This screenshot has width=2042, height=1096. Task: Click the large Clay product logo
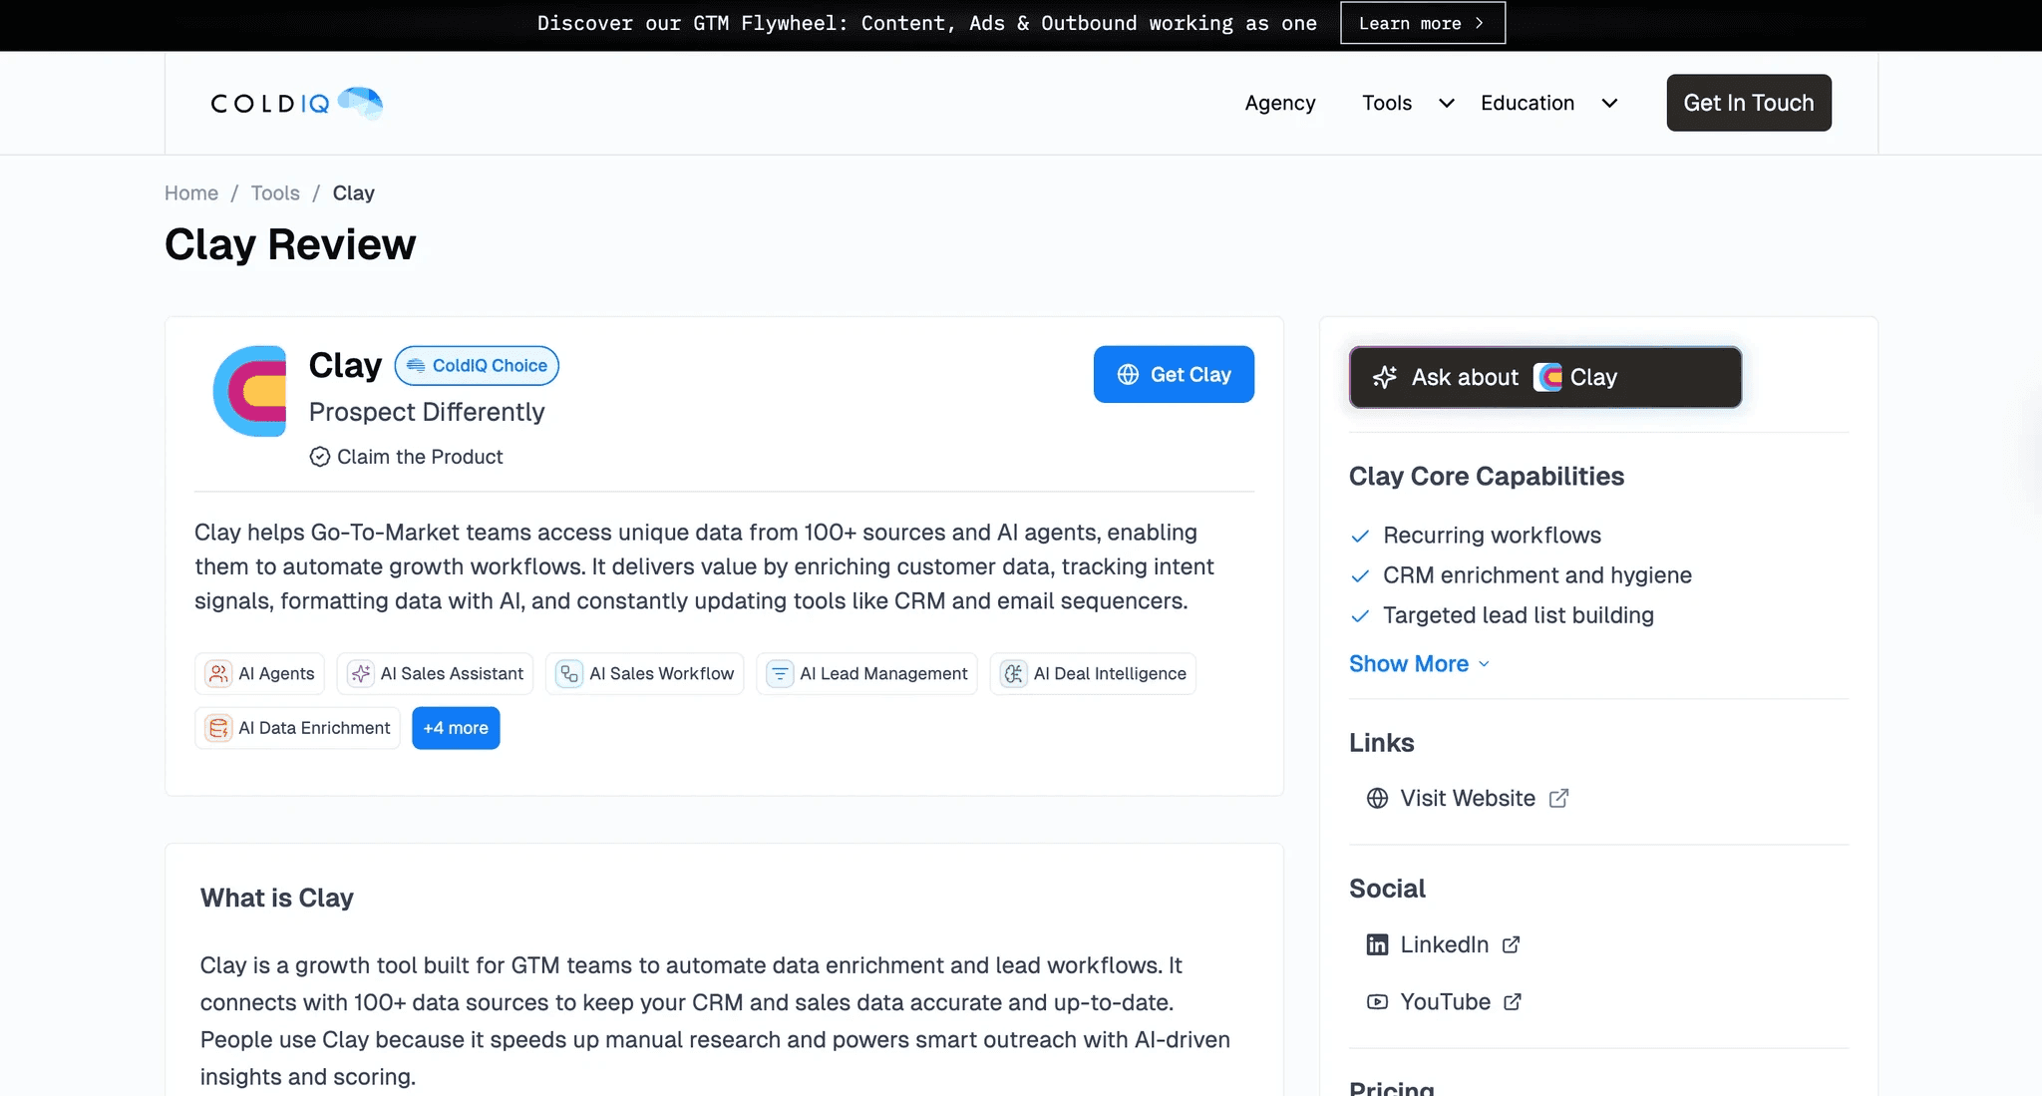(250, 391)
